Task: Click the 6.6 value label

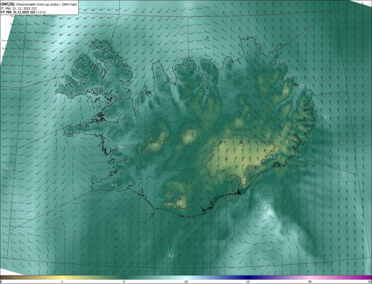Action: tap(269, 248)
